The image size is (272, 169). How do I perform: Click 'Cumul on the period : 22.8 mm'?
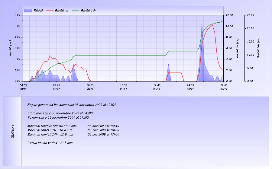(50, 143)
